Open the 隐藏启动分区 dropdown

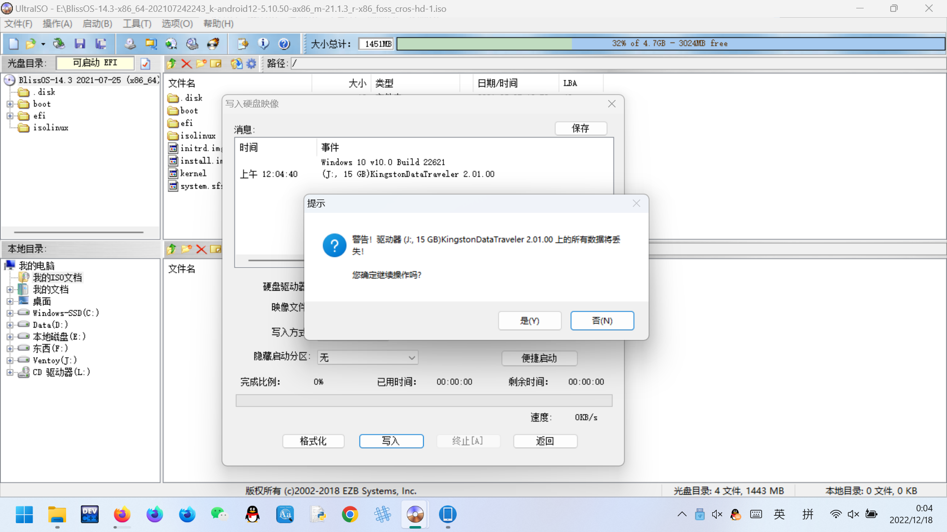(367, 358)
